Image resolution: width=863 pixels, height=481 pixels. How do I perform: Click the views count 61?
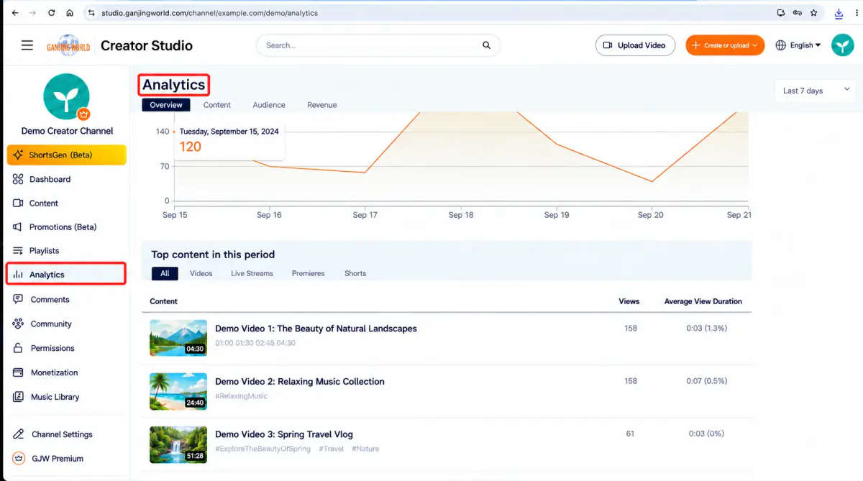[x=631, y=434]
